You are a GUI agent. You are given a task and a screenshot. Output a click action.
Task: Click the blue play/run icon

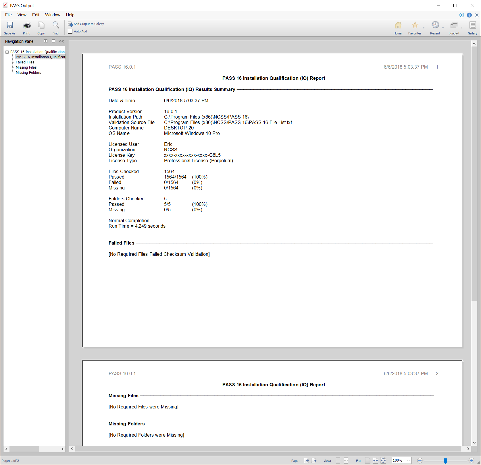pyautogui.click(x=462, y=15)
